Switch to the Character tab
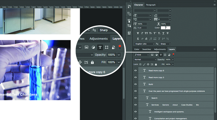 pyautogui.click(x=139, y=5)
